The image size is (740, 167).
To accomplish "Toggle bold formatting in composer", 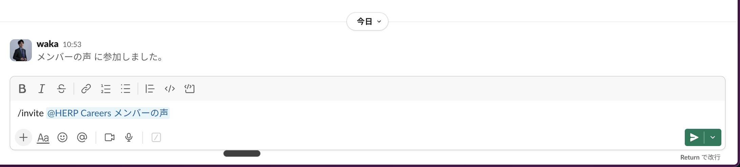I will pos(22,89).
